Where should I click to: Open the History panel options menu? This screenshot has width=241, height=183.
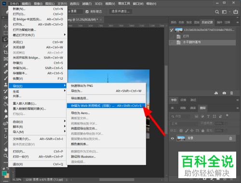point(237,23)
